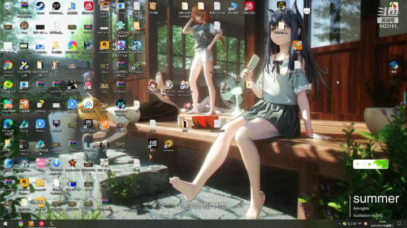This screenshot has height=228, width=407.
Task: Click the green leaf IME toolbar widget
Action: pos(370,164)
